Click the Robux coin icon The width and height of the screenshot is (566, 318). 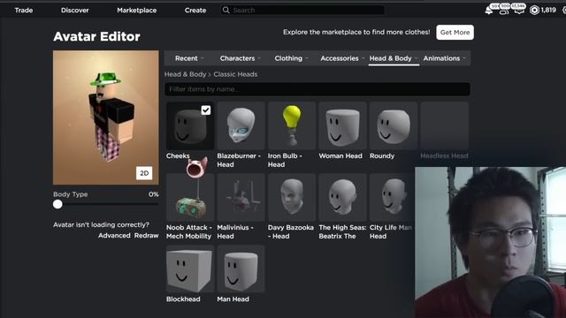coord(534,10)
